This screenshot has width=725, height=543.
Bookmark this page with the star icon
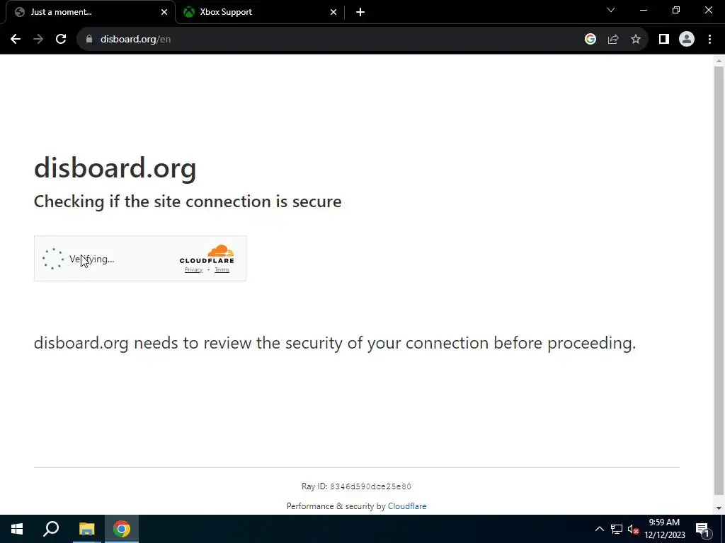point(636,40)
